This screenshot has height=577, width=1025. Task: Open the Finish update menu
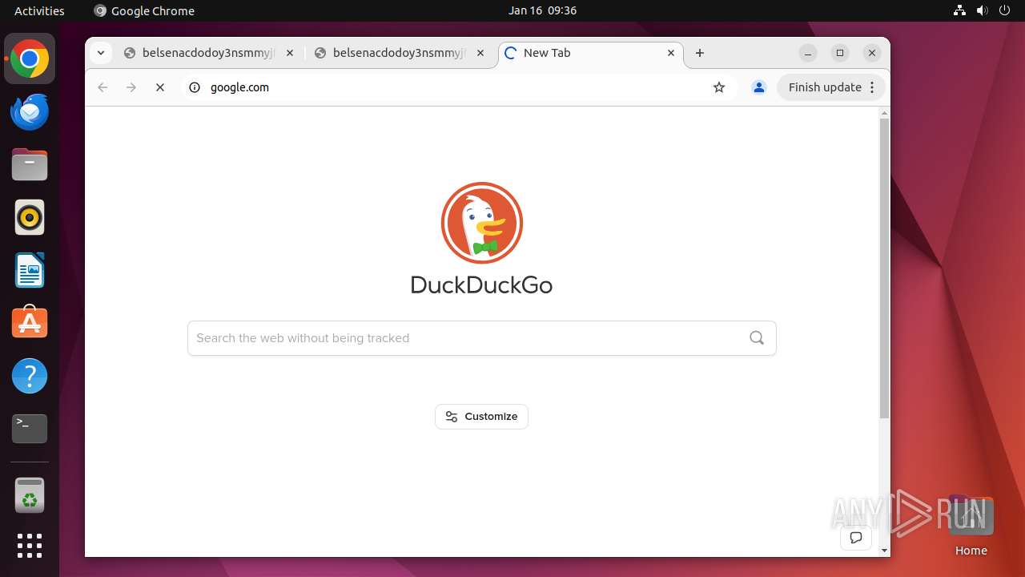[830, 87]
